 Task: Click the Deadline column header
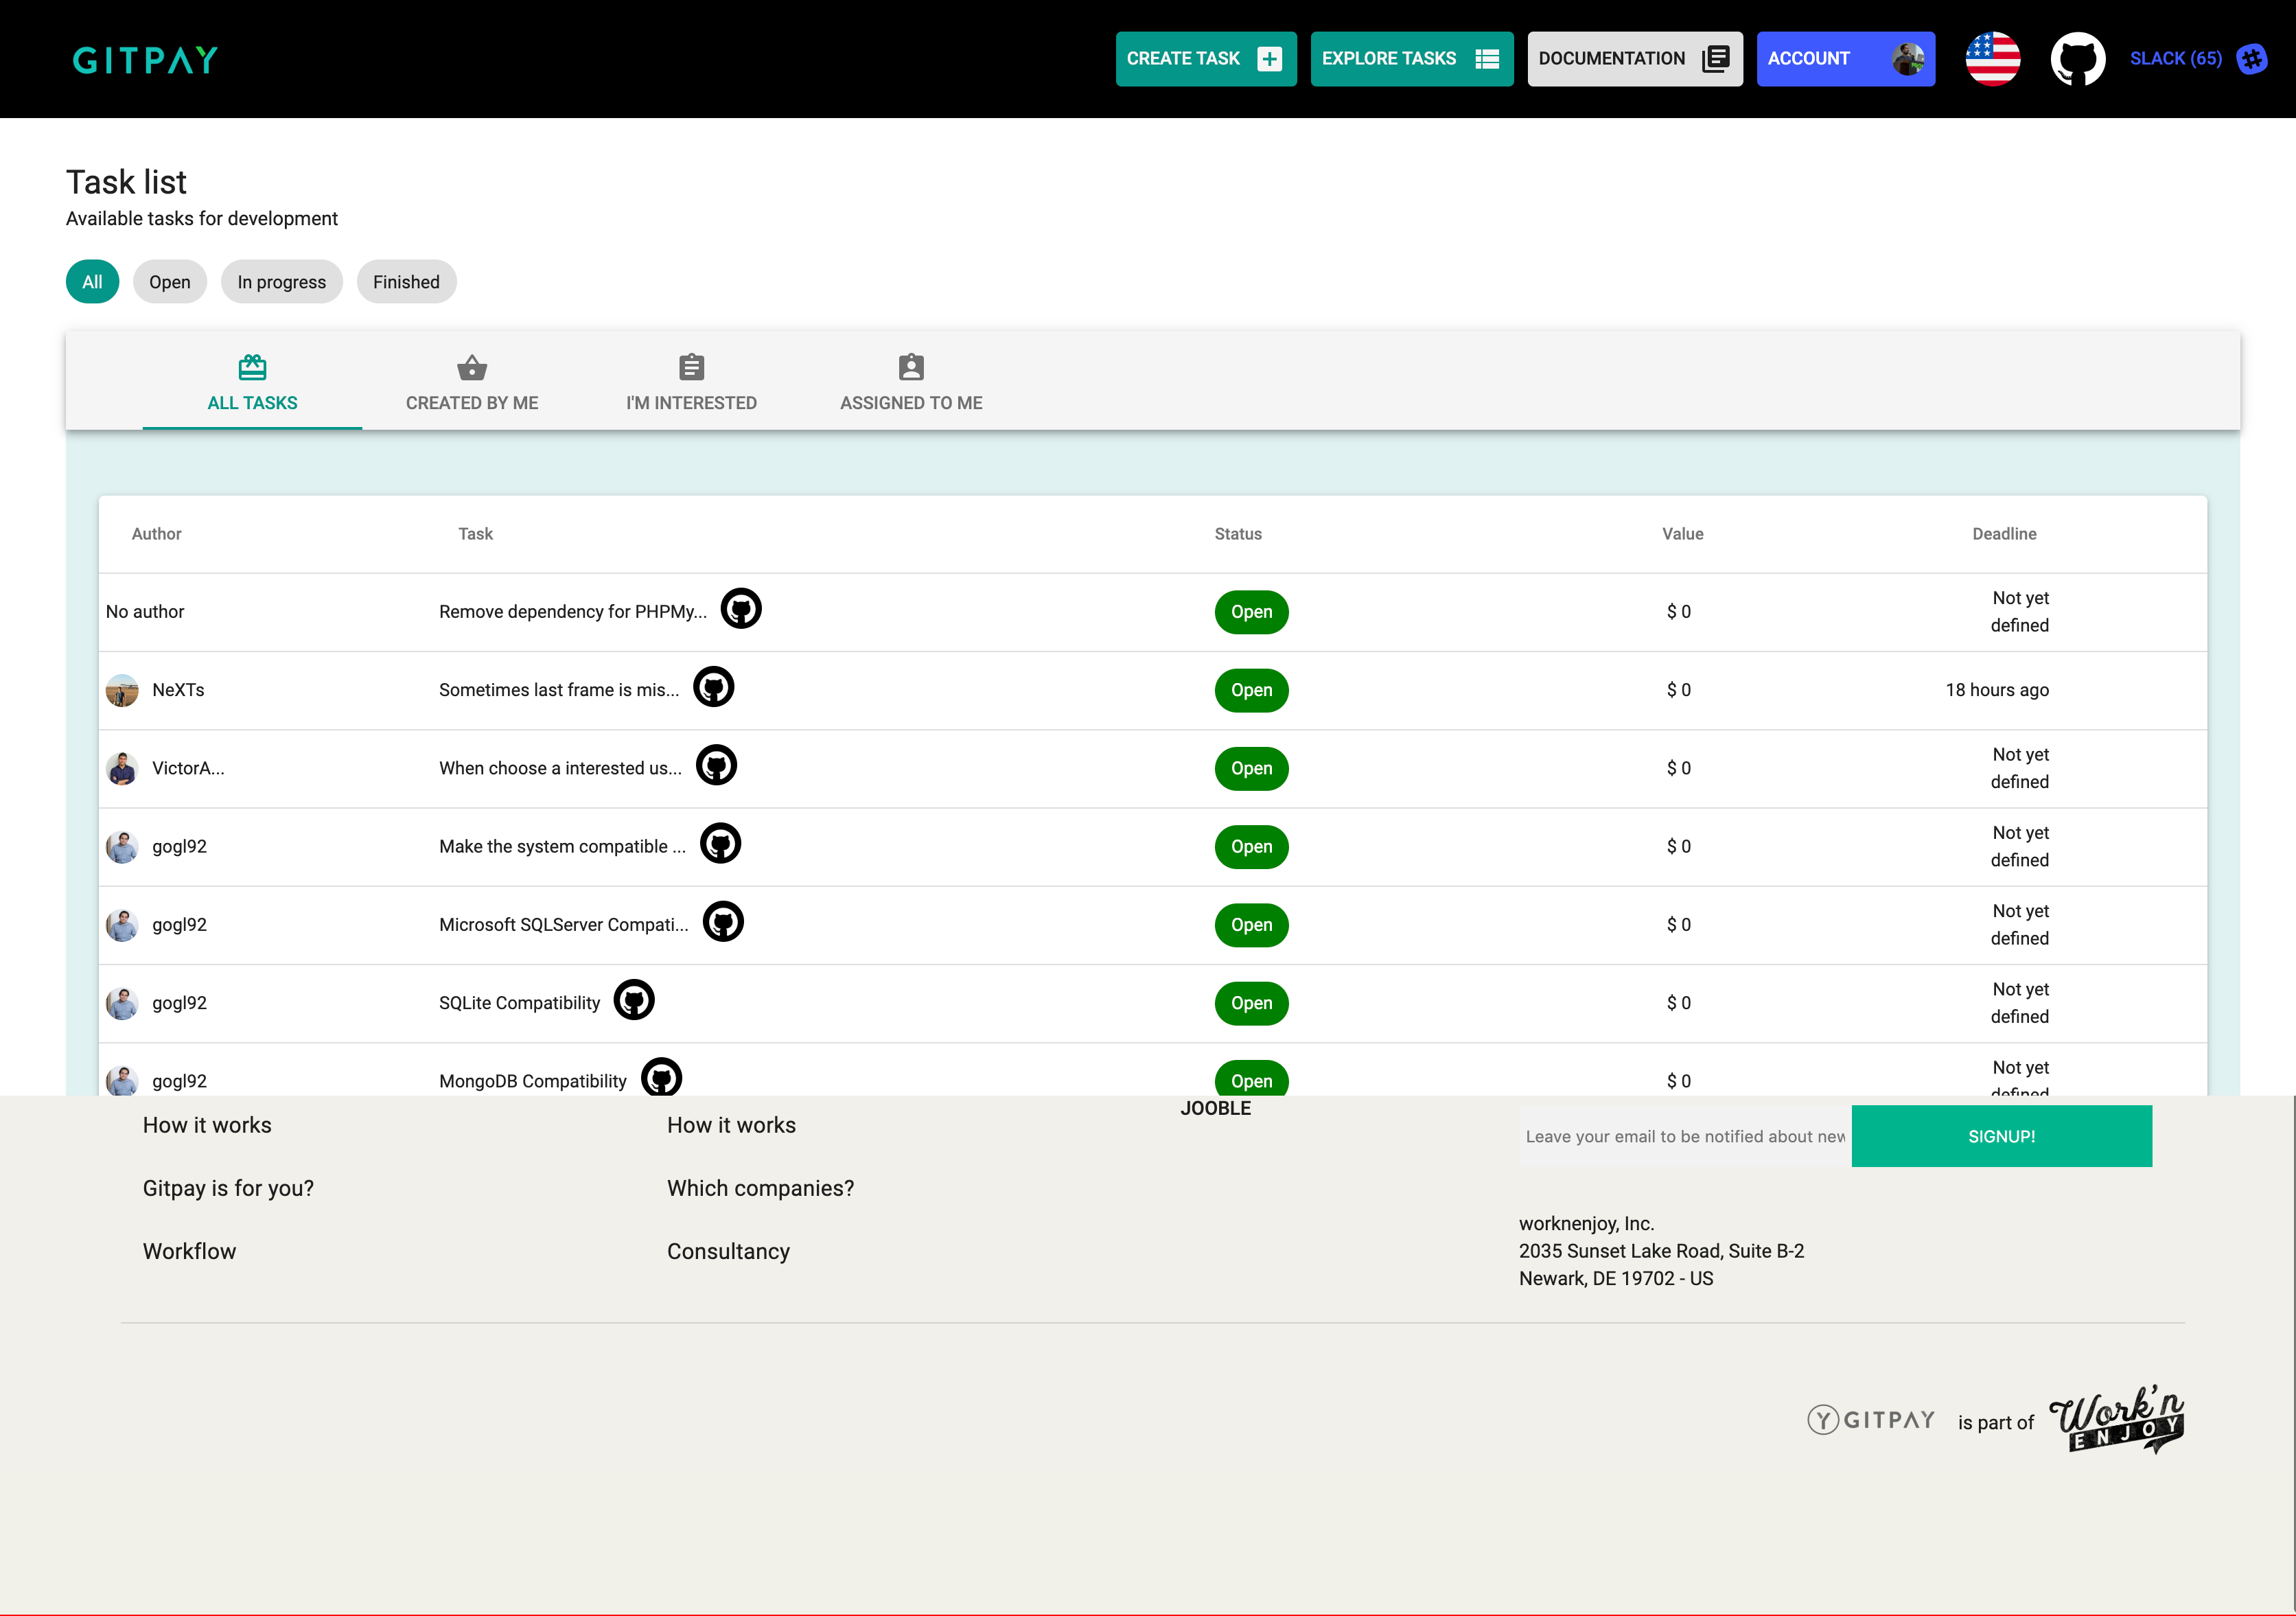click(2004, 534)
